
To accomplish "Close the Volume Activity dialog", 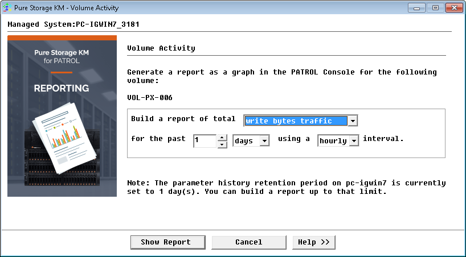I will (x=453, y=7).
